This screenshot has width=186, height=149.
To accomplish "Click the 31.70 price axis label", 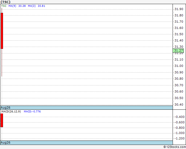I will coord(179,22).
